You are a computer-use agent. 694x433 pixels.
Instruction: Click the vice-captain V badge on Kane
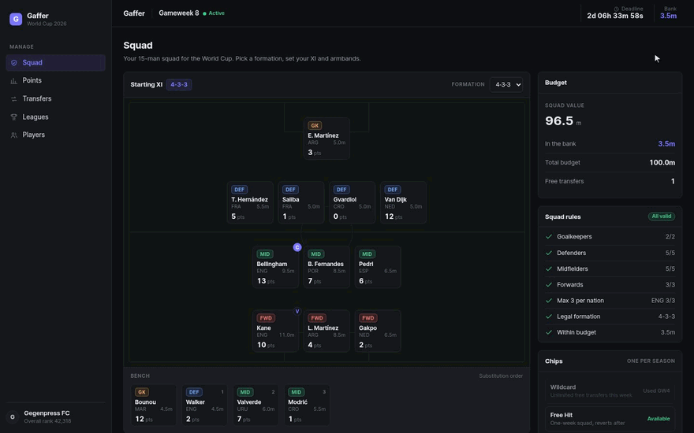coord(297,312)
